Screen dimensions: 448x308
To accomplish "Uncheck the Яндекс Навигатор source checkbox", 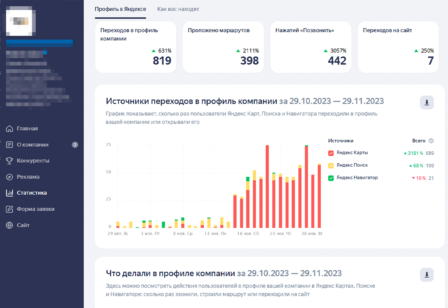I will click(331, 178).
